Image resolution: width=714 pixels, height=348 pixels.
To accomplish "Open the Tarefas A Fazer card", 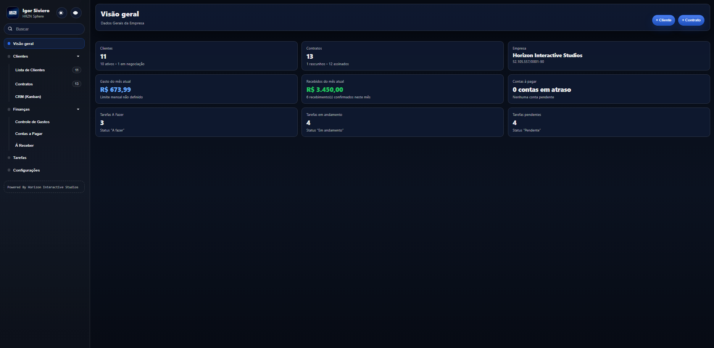I will pos(197,122).
